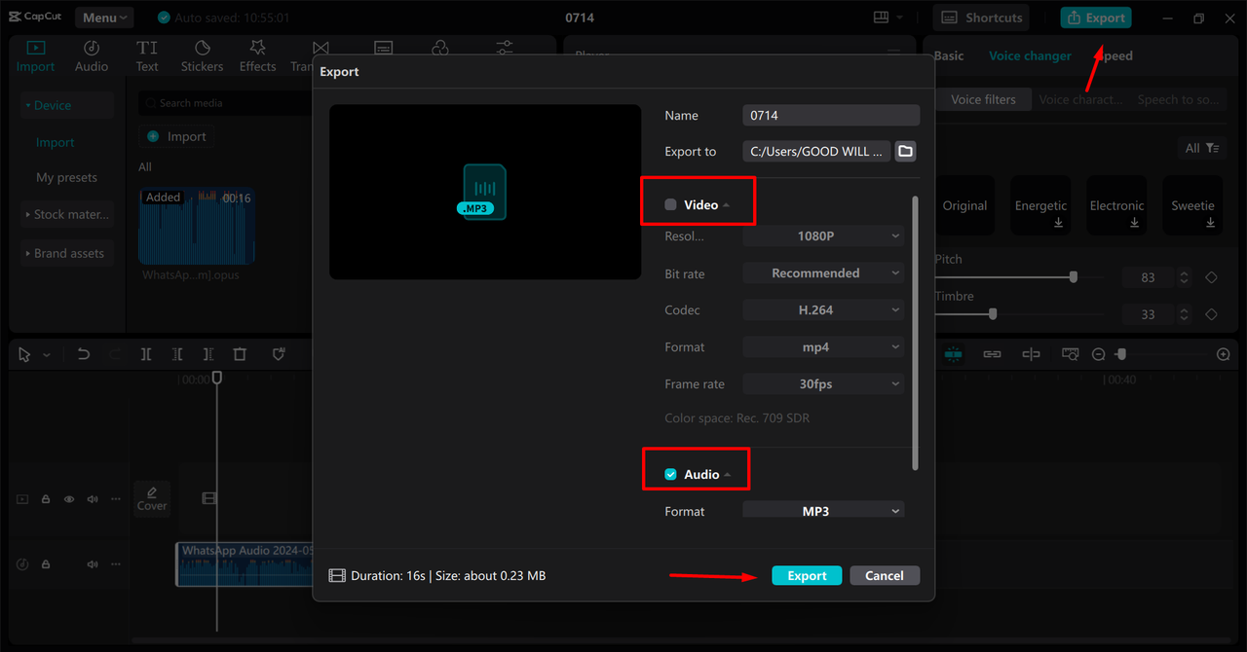The image size is (1247, 652).
Task: Open the pointer tool dropdown arrow
Action: pyautogui.click(x=47, y=355)
